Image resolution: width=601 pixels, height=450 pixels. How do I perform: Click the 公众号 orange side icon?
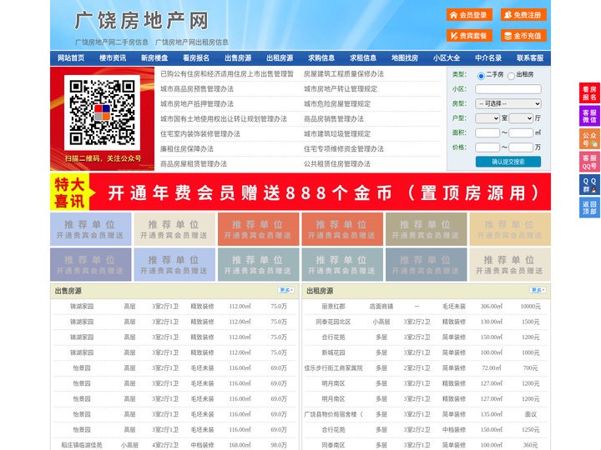tap(589, 139)
